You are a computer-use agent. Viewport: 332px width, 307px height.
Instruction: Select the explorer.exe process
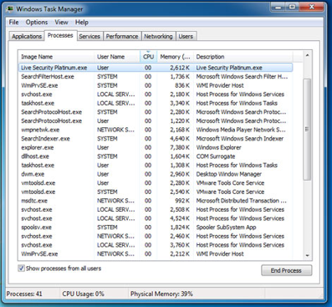[x=156, y=147]
